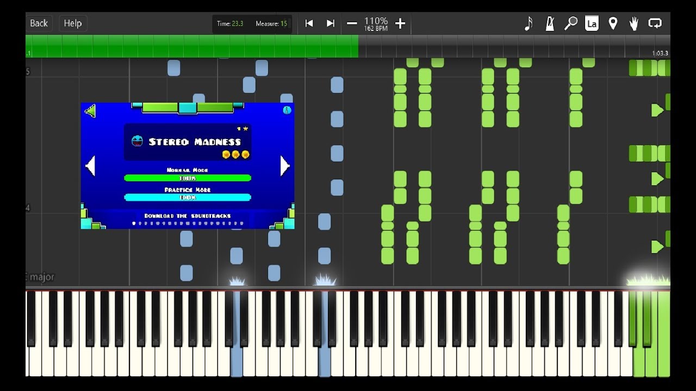Screen dimensions: 696x391
Task: Click the highlighted blue piano key on left
Action: pos(237,361)
